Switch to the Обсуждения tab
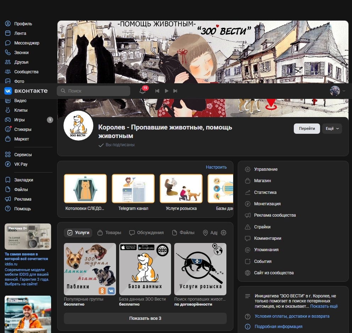Viewport: 352px width, 333px height. 146,233
